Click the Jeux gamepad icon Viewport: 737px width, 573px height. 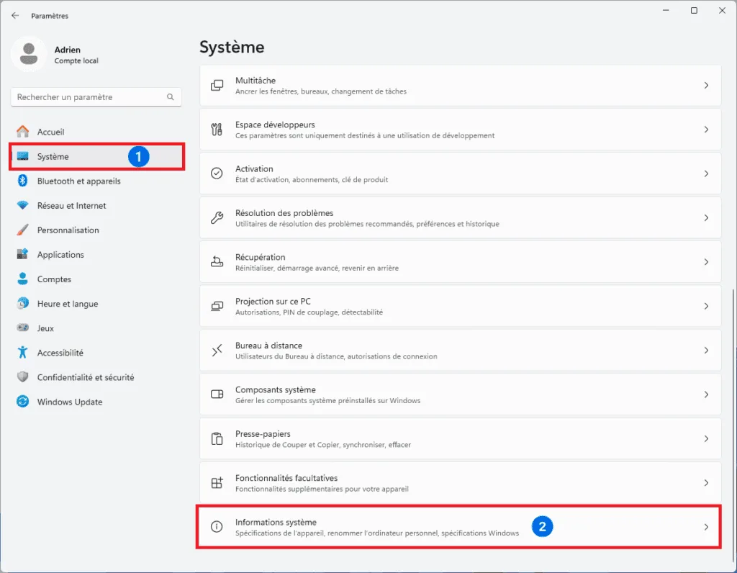click(22, 328)
